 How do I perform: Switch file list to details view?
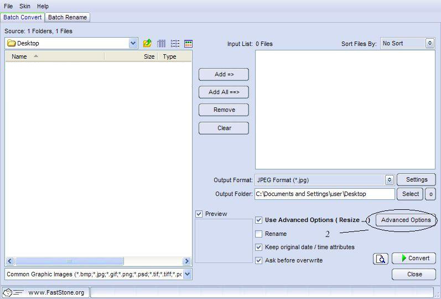pos(162,43)
